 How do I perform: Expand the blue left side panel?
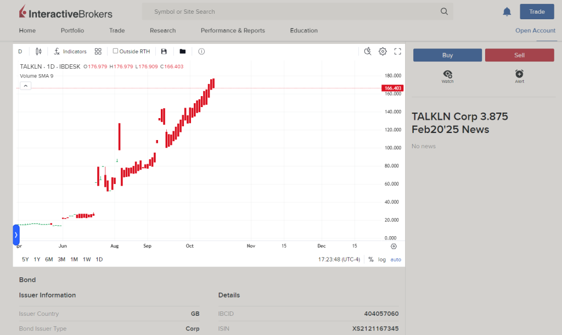[x=16, y=235]
